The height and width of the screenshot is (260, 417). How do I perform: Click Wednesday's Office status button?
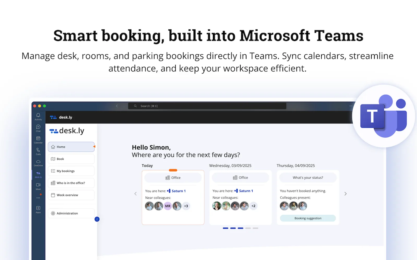pos(240,178)
